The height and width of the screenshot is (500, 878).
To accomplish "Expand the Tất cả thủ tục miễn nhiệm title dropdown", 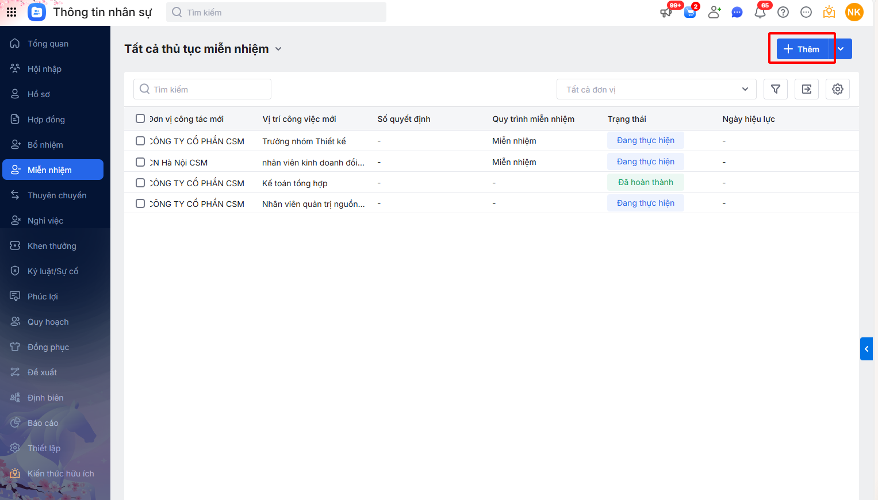I will (x=278, y=49).
